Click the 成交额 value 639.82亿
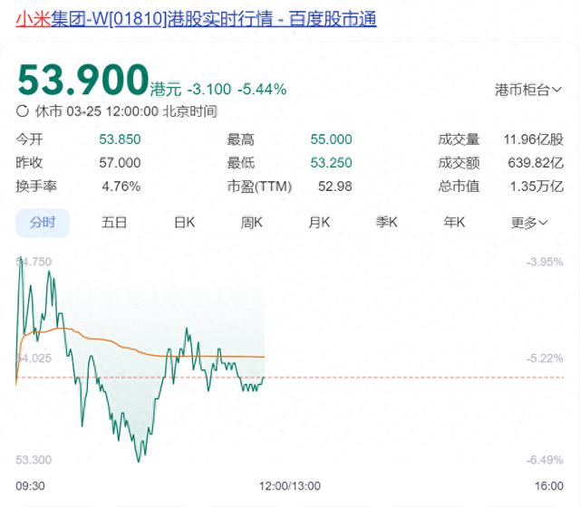The width and height of the screenshot is (580, 507). (x=536, y=163)
